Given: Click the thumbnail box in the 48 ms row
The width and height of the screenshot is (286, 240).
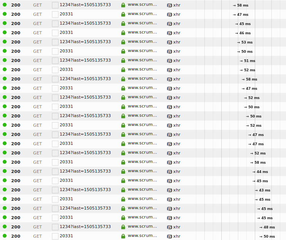Looking at the screenshot, I should (55, 227).
